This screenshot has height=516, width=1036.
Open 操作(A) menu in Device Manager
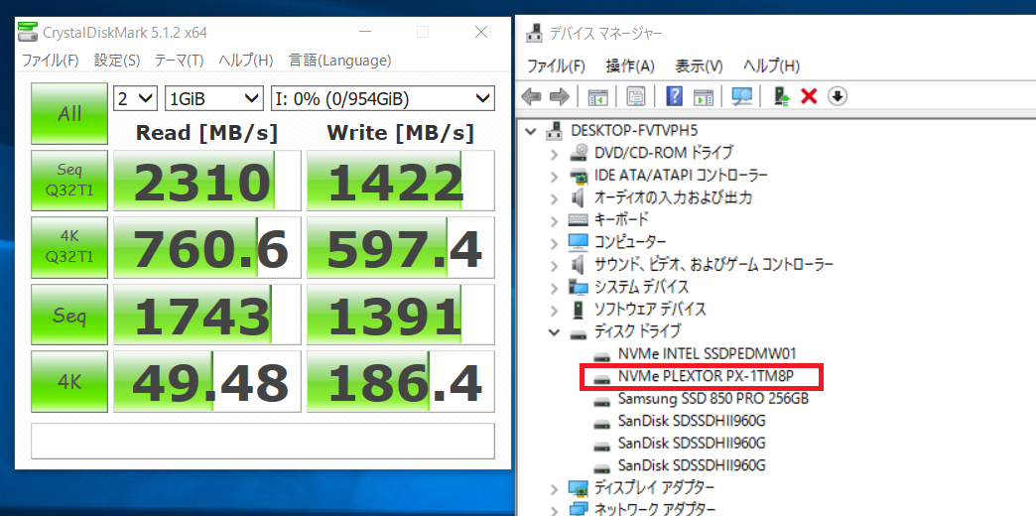click(x=630, y=66)
